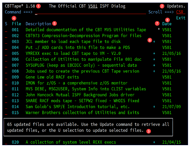Click 'MVS DEBE, MSG2USER' description
This screenshot has width=191, height=147.
click(86, 89)
